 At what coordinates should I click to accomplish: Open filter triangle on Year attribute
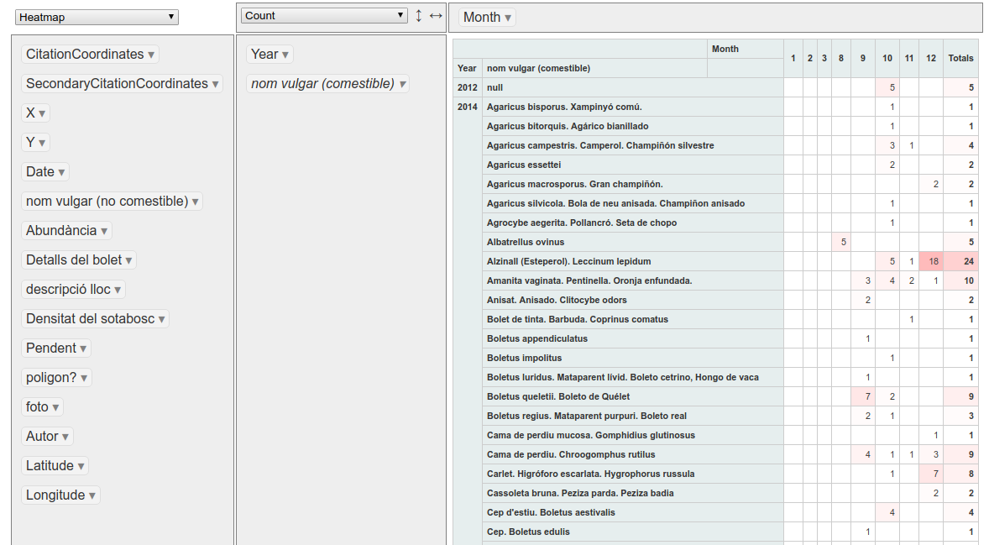pos(285,55)
